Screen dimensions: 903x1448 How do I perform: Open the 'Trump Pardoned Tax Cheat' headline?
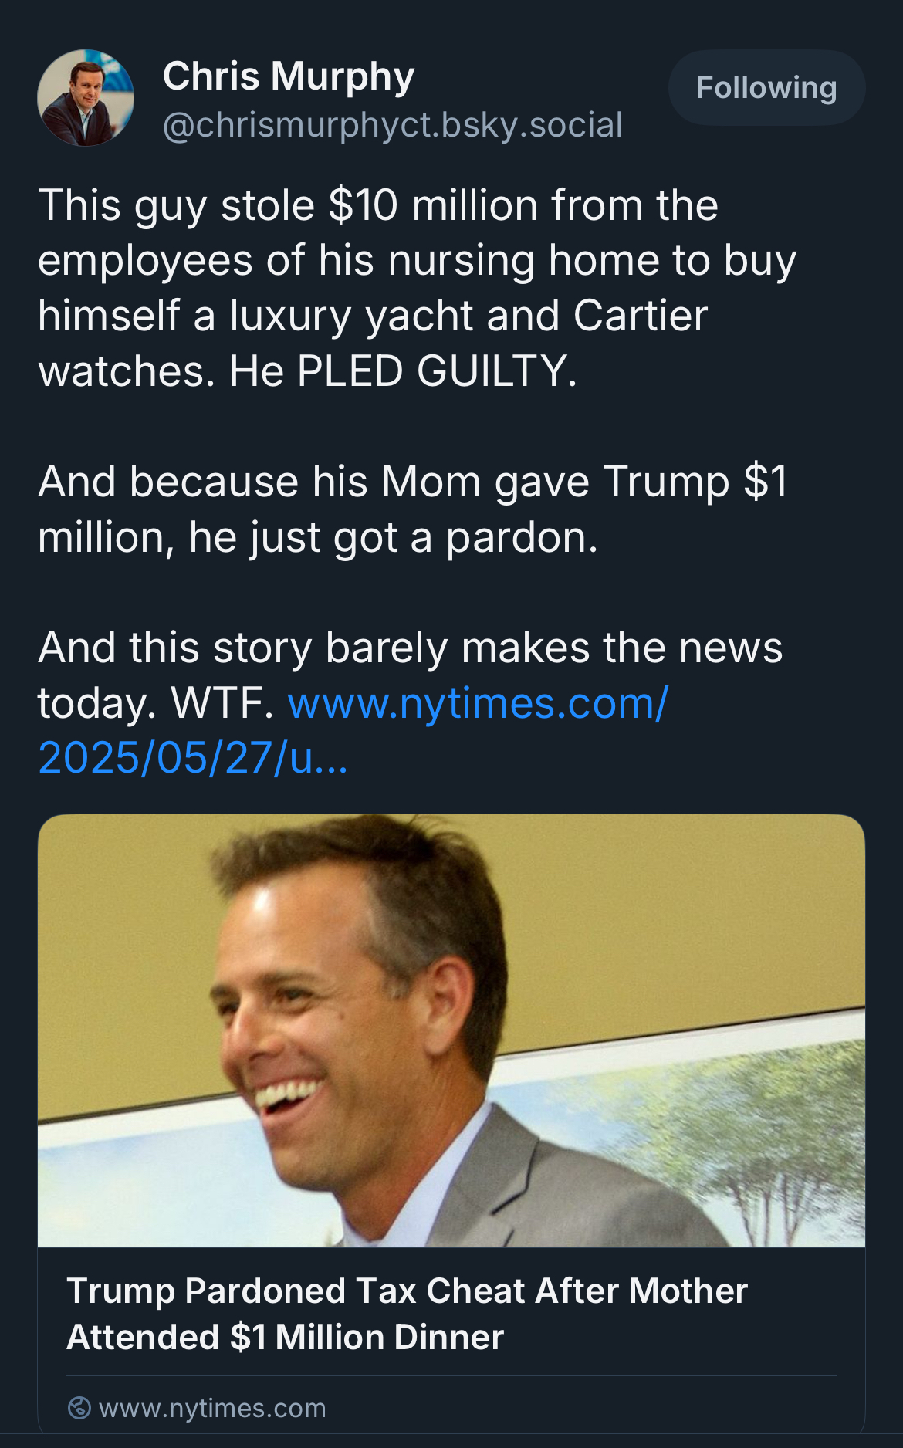point(407,1291)
